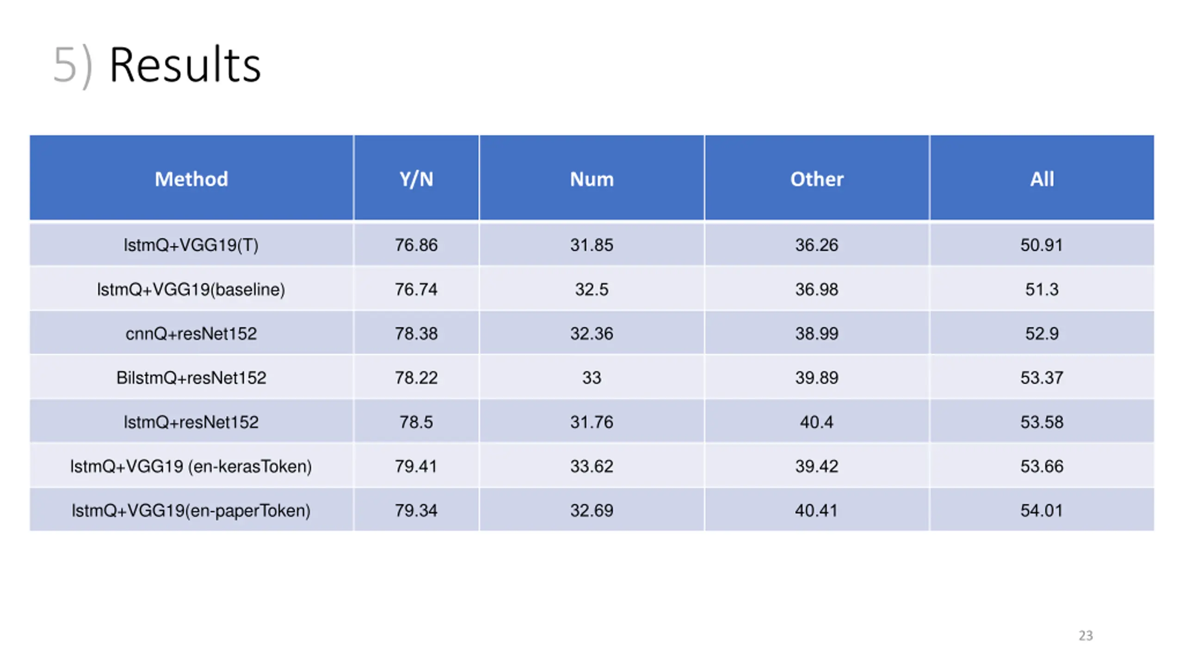
Task: Click the All column header
Action: tap(1042, 178)
